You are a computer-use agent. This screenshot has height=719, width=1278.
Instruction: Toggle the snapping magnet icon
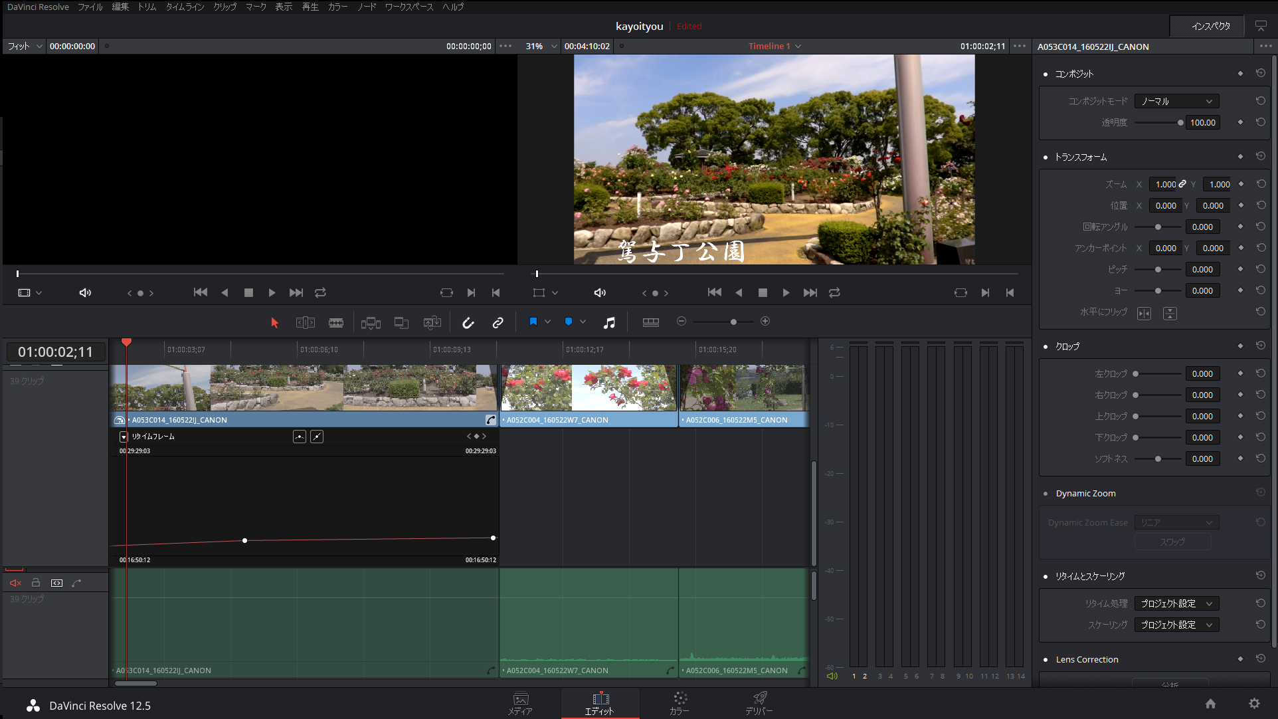pyautogui.click(x=468, y=322)
